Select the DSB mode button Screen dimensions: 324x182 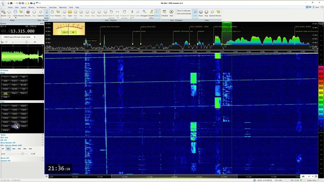[x=5, y=97]
